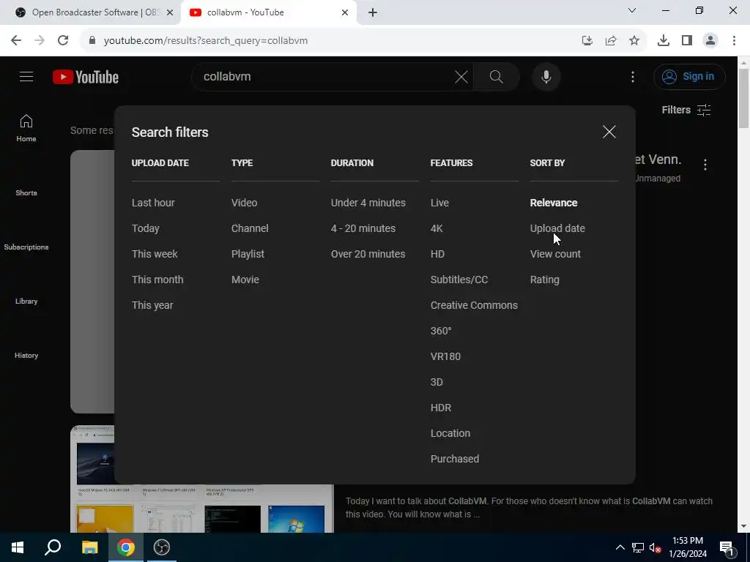Filter uploads by This week
750x562 pixels.
coord(155,254)
